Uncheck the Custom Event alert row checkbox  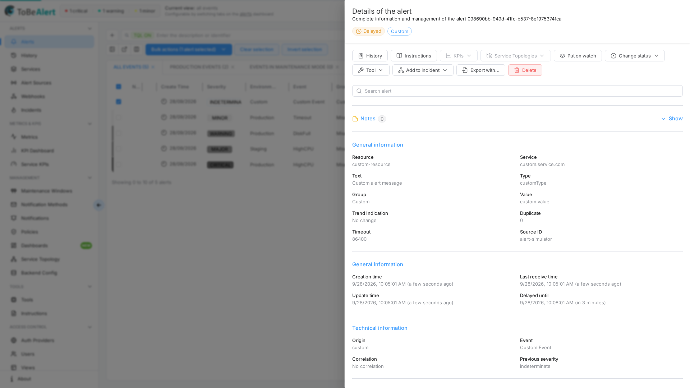pyautogui.click(x=119, y=102)
